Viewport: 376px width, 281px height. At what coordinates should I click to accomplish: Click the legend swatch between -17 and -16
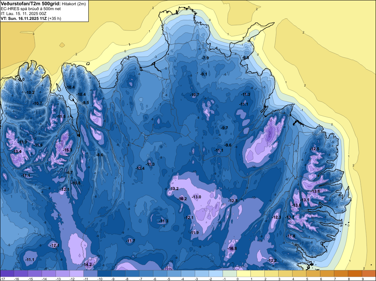coord(7,273)
